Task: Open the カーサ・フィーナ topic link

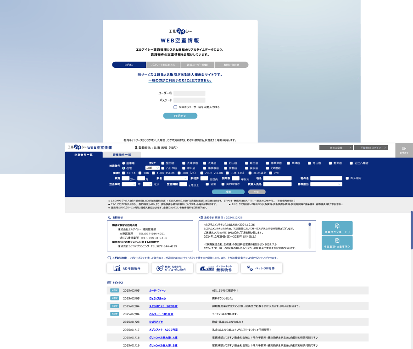Action: pos(158,290)
